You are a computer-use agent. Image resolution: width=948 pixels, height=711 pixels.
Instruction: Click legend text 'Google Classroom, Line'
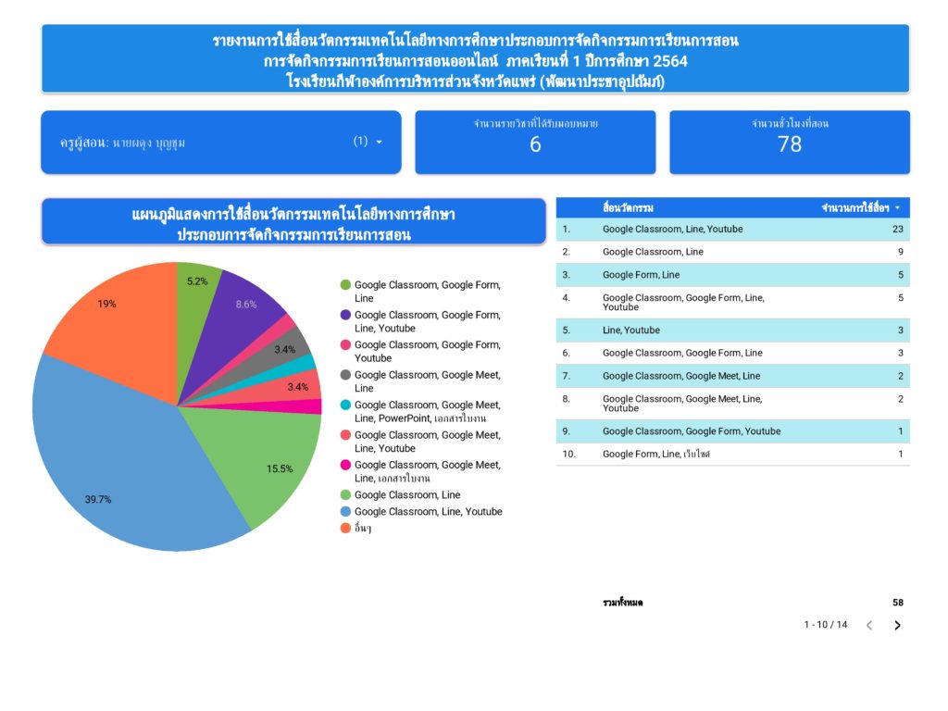407,494
